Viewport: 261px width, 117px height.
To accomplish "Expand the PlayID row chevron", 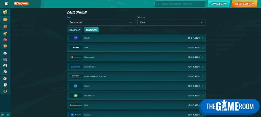I will point(203,38).
